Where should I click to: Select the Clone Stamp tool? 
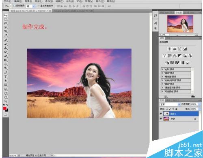(x=6, y=48)
